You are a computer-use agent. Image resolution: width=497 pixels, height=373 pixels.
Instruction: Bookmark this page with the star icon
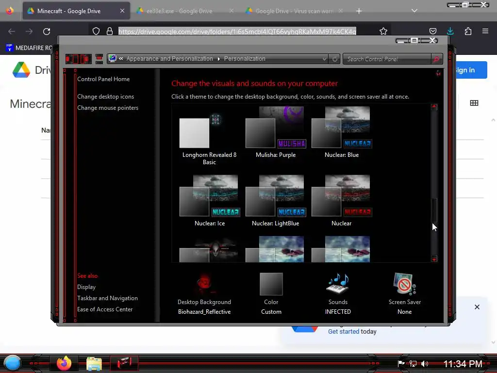click(383, 31)
